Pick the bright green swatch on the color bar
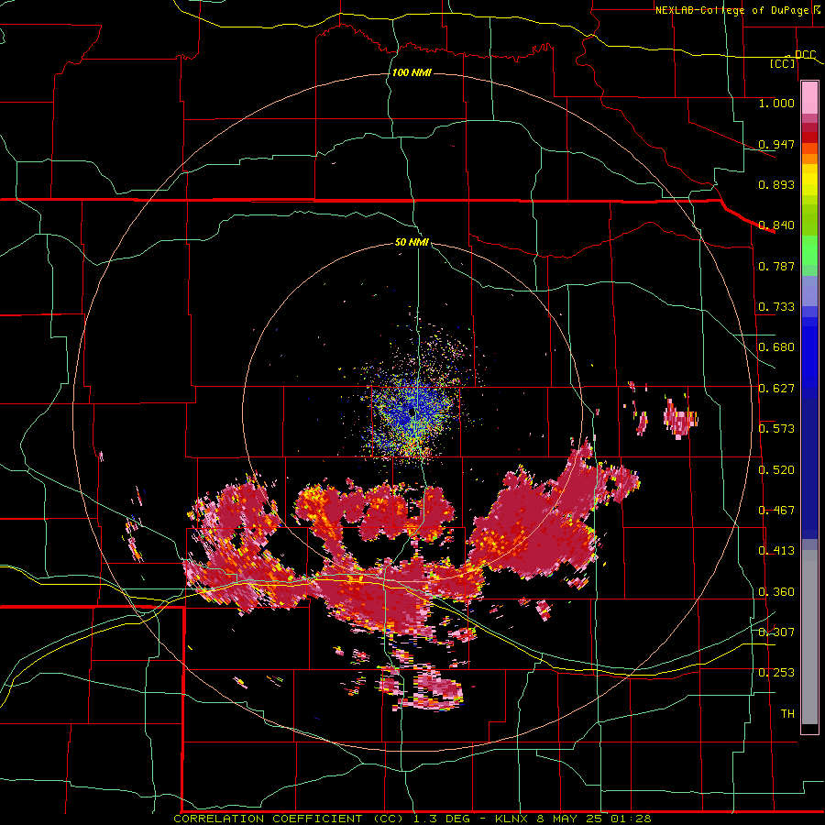 click(x=809, y=250)
